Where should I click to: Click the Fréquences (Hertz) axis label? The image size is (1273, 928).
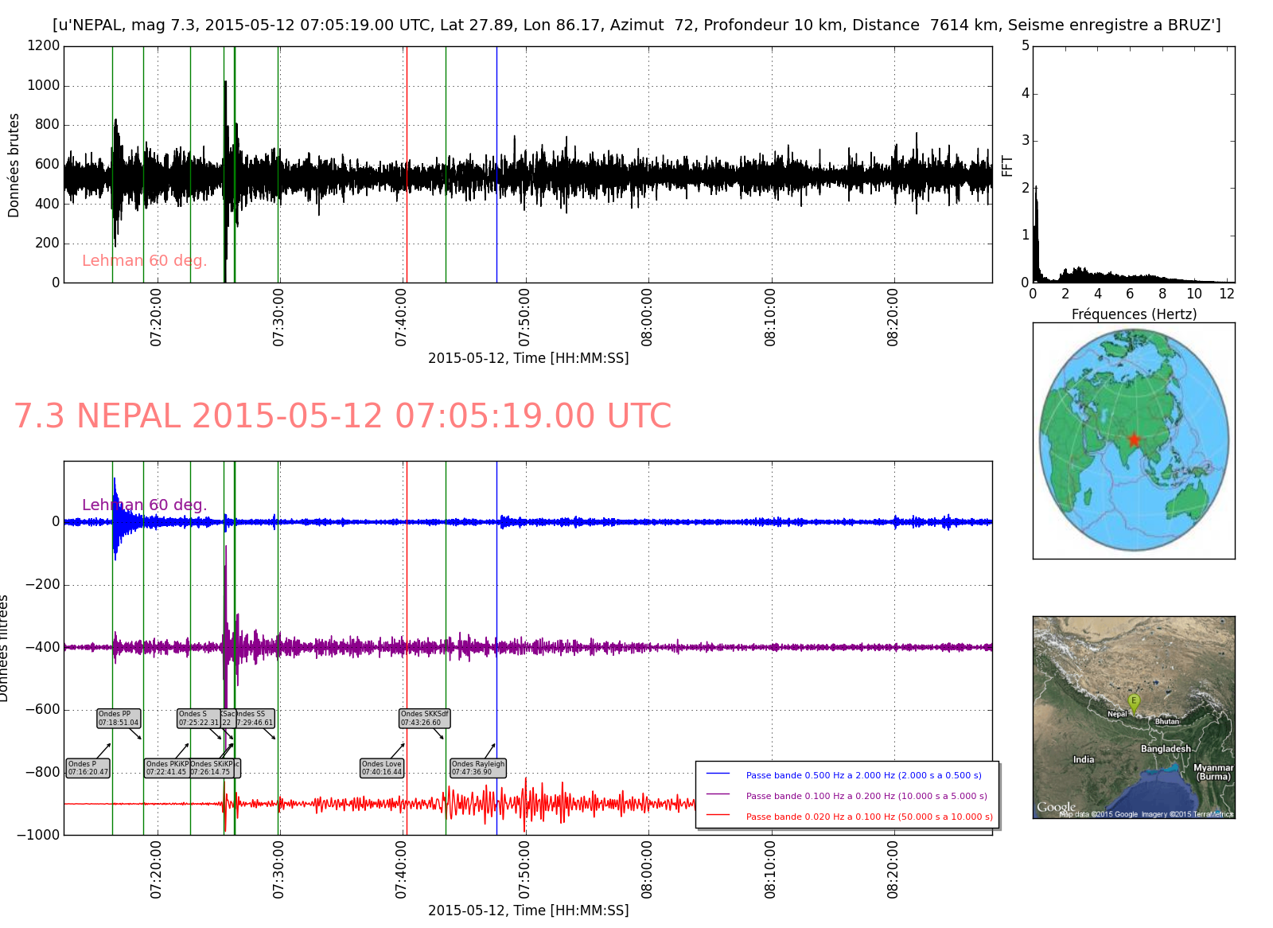click(x=1134, y=314)
